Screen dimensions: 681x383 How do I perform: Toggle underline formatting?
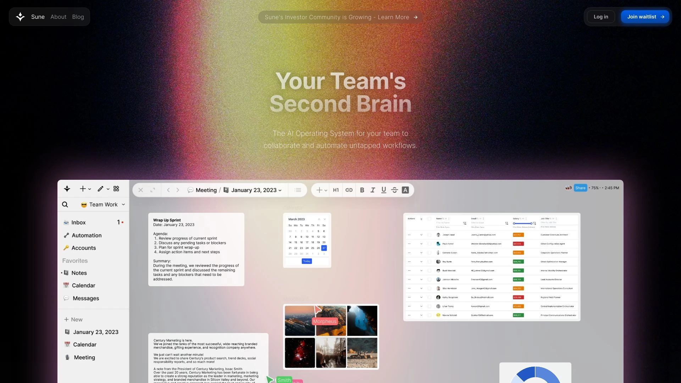tap(383, 190)
